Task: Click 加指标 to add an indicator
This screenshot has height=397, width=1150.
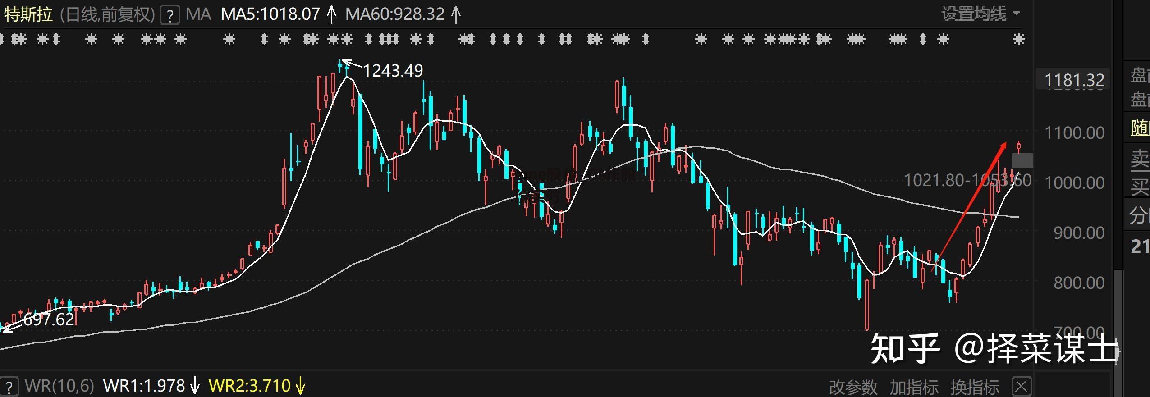Action: point(914,387)
